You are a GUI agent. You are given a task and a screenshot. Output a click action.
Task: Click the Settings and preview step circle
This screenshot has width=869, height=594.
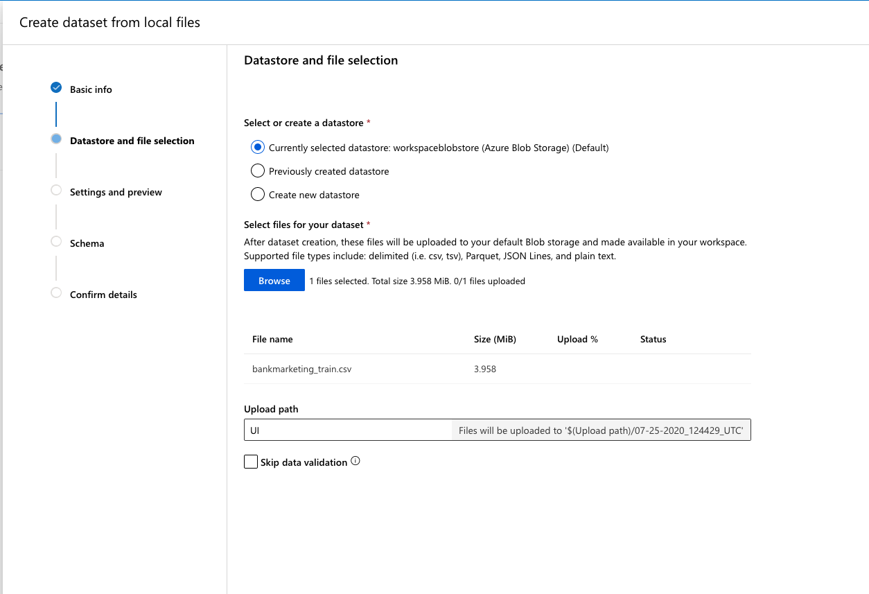tap(56, 191)
